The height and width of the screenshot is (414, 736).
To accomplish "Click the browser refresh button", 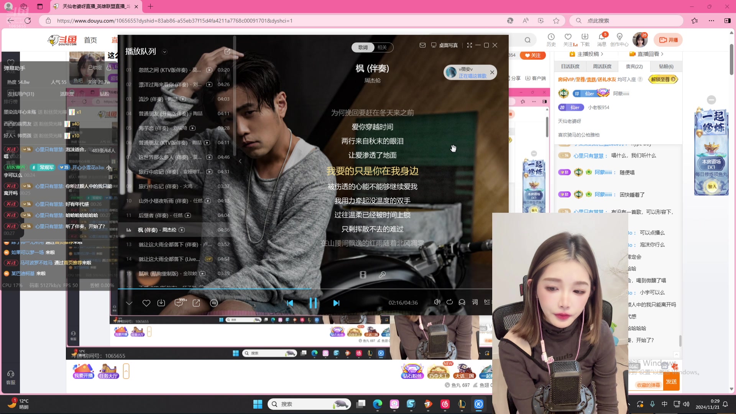I will 27,21.
